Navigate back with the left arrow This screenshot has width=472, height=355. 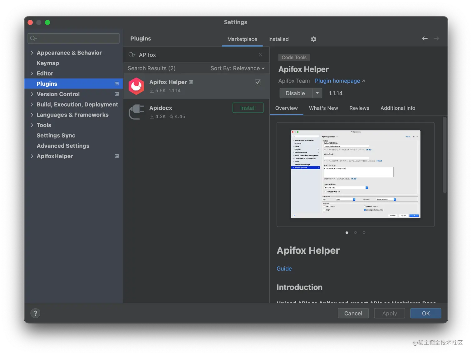coord(425,38)
